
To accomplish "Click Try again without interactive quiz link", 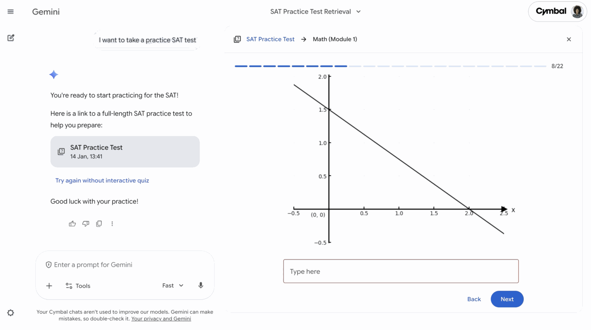I will (x=102, y=180).
